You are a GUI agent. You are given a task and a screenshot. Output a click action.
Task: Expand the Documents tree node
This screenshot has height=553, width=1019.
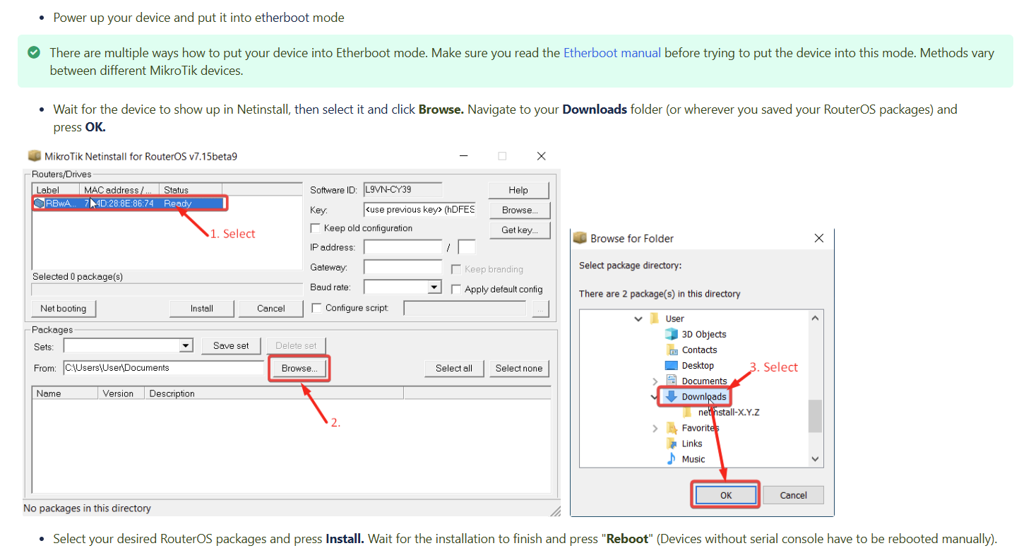click(x=655, y=381)
